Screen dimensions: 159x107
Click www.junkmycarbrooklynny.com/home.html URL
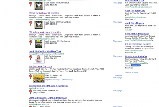tap(46, 54)
